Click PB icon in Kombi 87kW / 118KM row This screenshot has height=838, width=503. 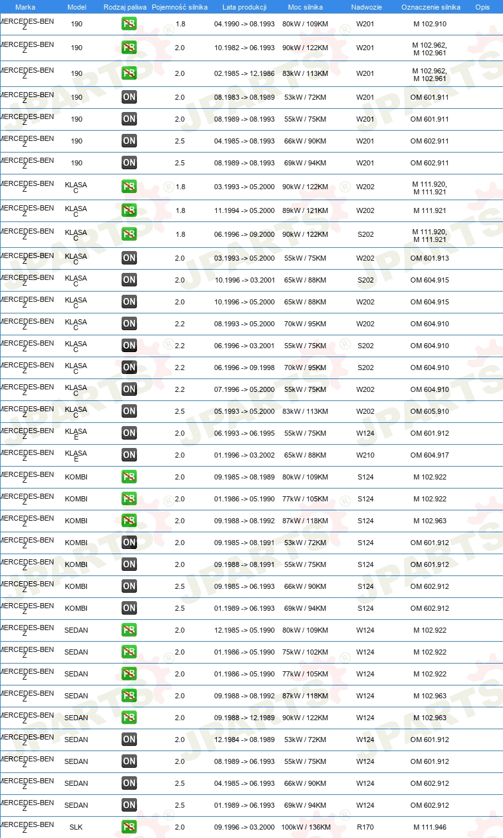tap(129, 521)
